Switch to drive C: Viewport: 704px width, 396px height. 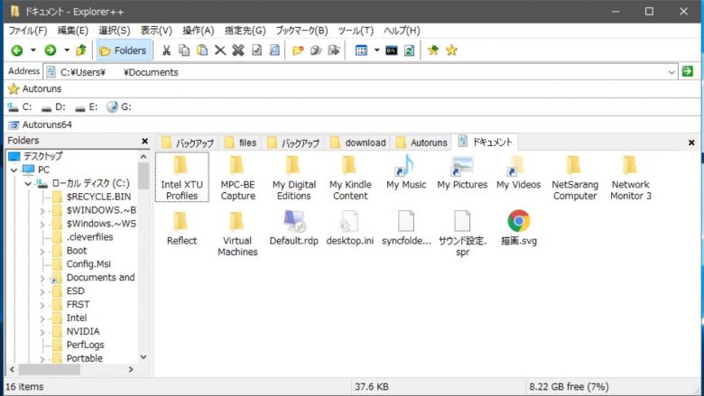click(20, 106)
